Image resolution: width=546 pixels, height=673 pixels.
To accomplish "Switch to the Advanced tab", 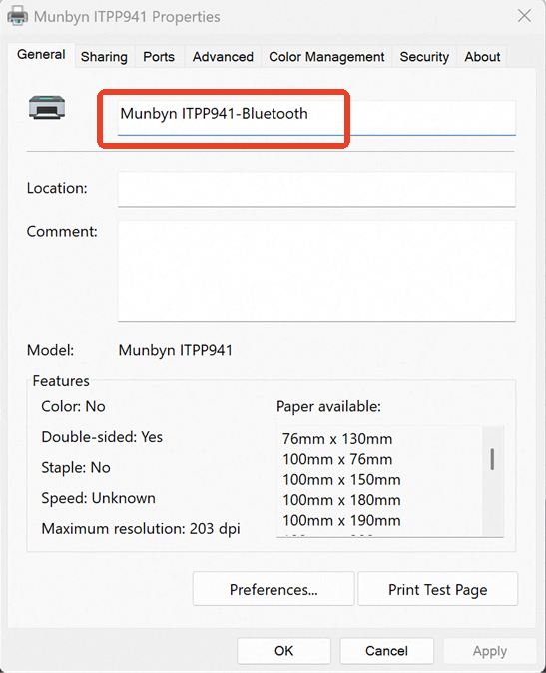I will click(x=223, y=57).
